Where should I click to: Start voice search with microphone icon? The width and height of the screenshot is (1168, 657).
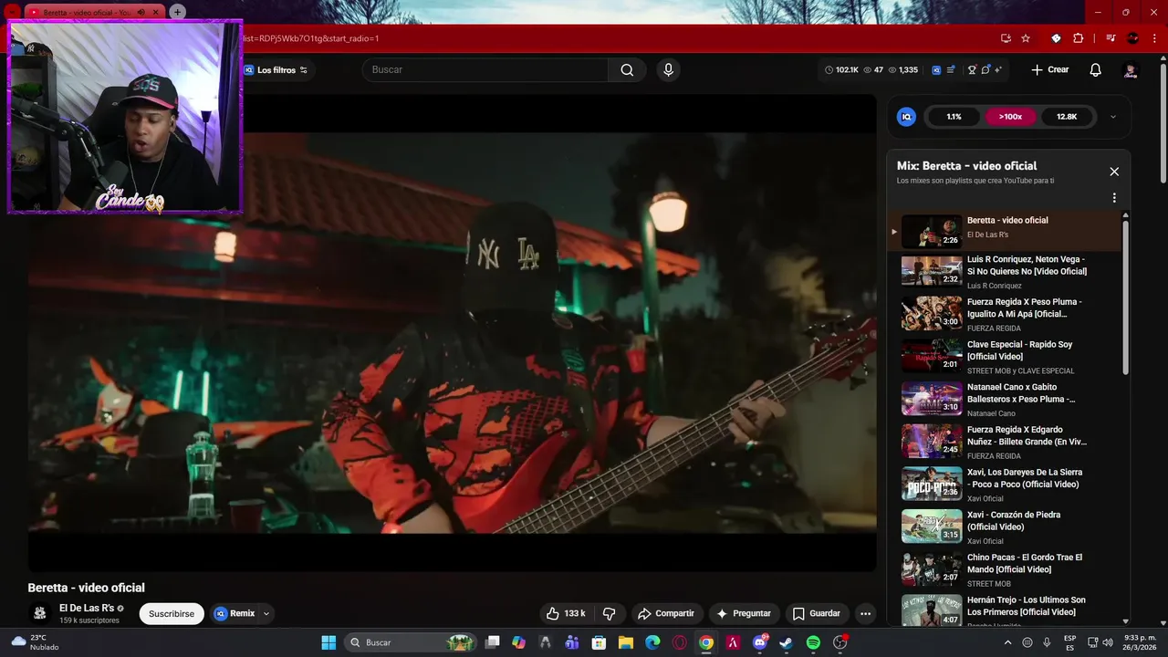click(669, 70)
